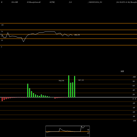Image resolution: width=137 pixels, height=137 pixels.
Task: Click the MR axis label 40
Action: 134,90
